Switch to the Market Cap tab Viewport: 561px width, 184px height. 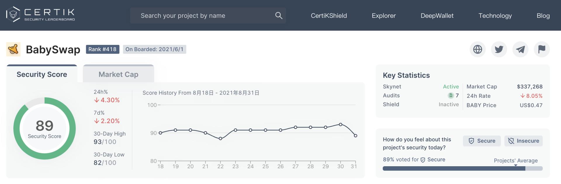coord(118,74)
